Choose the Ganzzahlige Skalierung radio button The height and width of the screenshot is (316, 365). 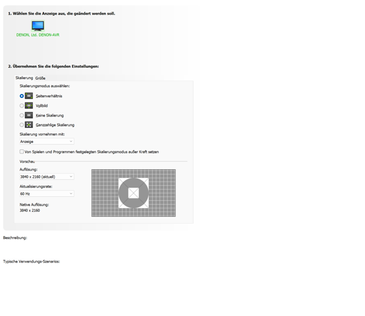[x=22, y=125]
